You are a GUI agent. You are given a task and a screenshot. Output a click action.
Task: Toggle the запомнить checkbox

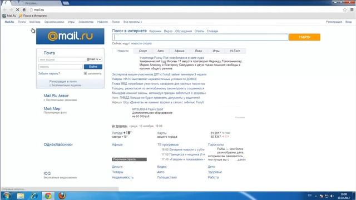coord(85,73)
